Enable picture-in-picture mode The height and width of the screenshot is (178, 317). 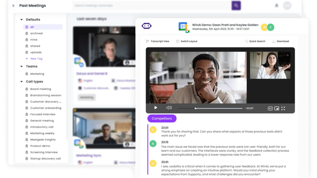tap(277, 108)
